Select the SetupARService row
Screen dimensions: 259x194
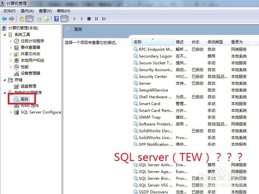[190, 90]
